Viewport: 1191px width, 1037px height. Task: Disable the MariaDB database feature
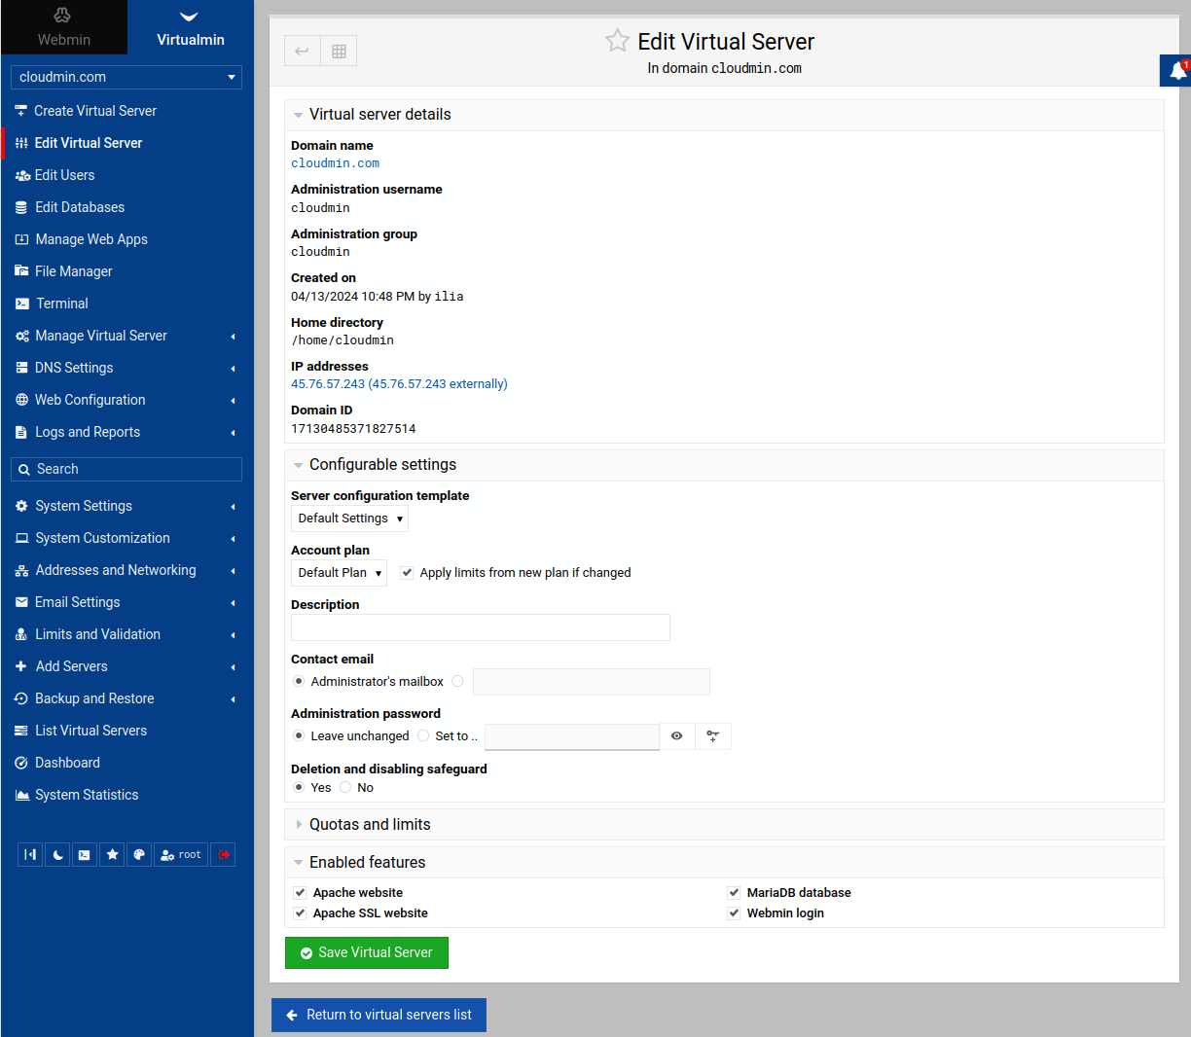[x=734, y=893]
